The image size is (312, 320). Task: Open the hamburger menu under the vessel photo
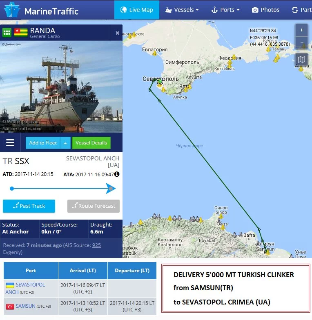pyautogui.click(x=10, y=143)
